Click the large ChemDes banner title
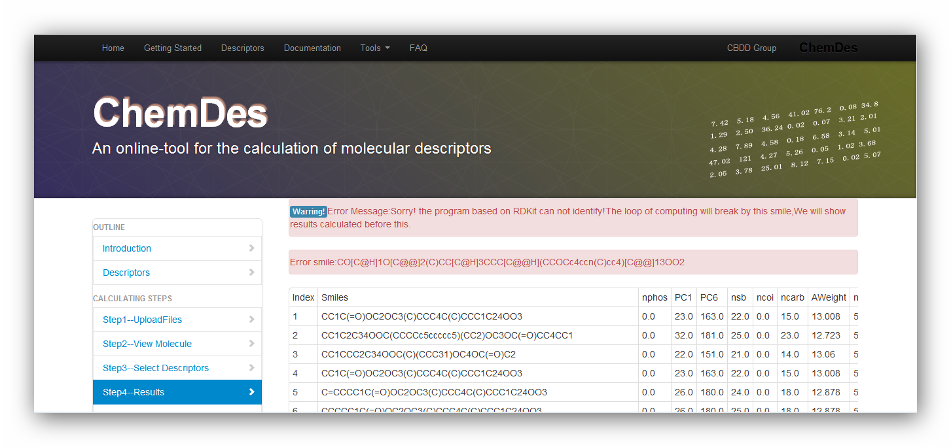This screenshot has height=447, width=951. click(181, 112)
